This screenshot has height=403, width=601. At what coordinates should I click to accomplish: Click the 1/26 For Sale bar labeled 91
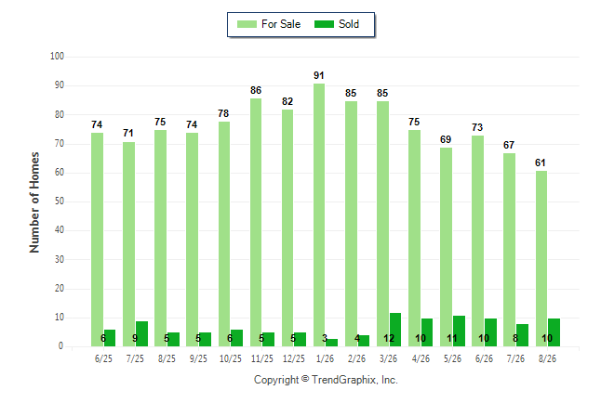(x=319, y=215)
